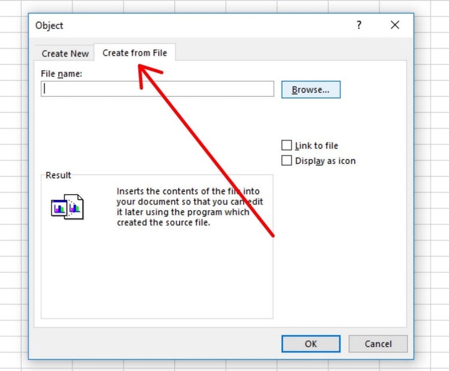Open the question mark help button
The image size is (449, 371).
click(x=359, y=25)
